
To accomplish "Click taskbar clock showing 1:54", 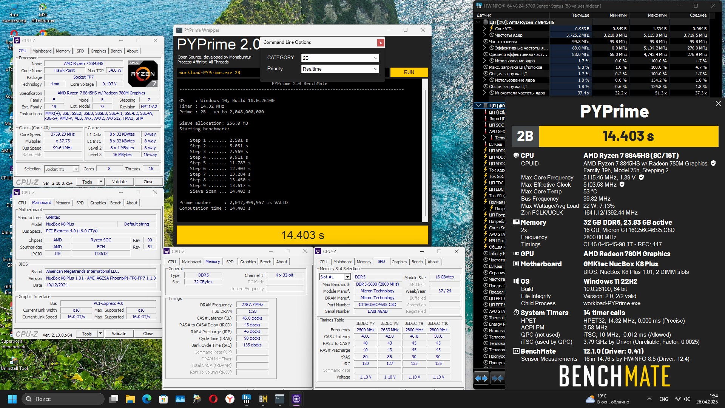I will point(706,399).
